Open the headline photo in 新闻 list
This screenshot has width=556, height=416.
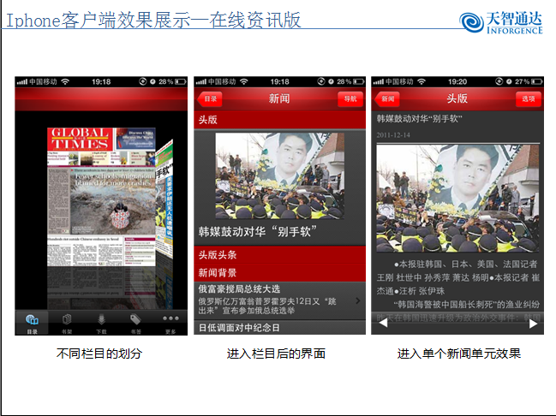[x=280, y=175]
